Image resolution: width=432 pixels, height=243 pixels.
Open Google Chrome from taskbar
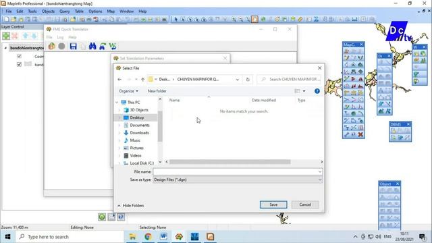coord(148,237)
